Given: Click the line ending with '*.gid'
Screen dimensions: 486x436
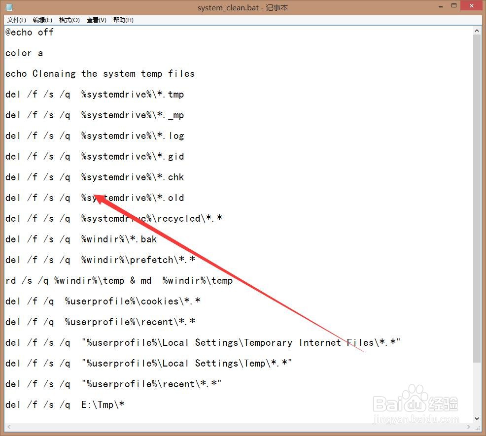Looking at the screenshot, I should click(x=95, y=157).
